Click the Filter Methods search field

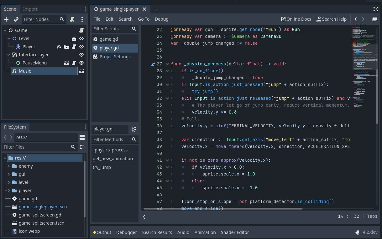[x=115, y=140]
